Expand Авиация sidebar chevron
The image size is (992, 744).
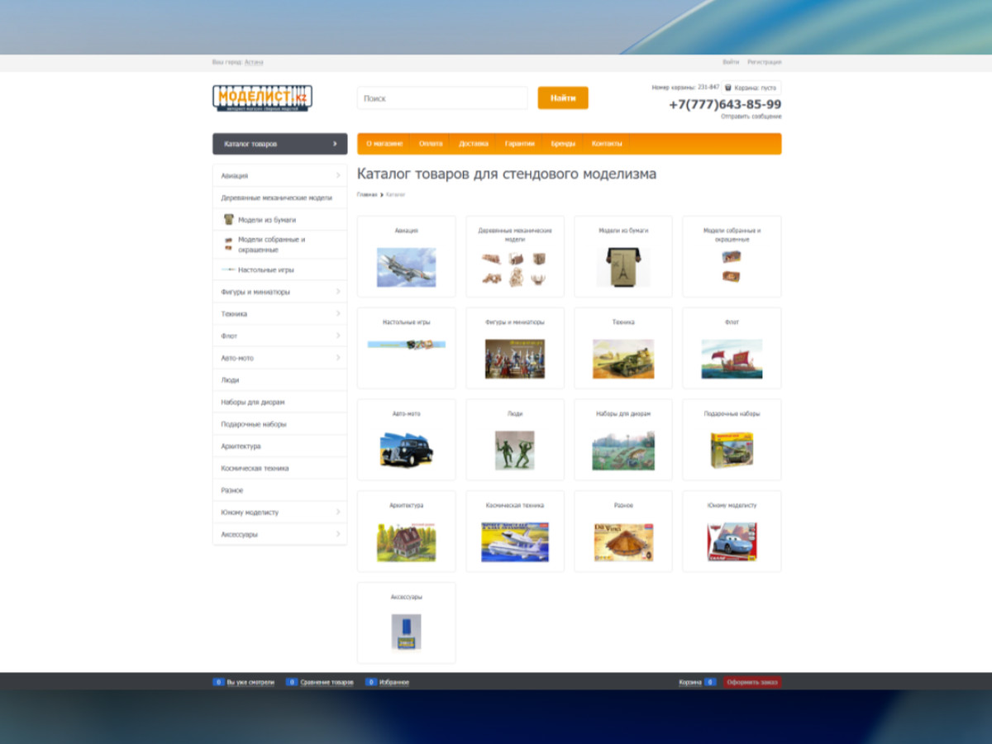tap(338, 175)
